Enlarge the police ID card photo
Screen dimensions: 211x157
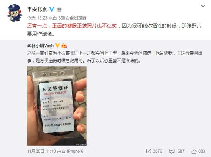coord(57,106)
